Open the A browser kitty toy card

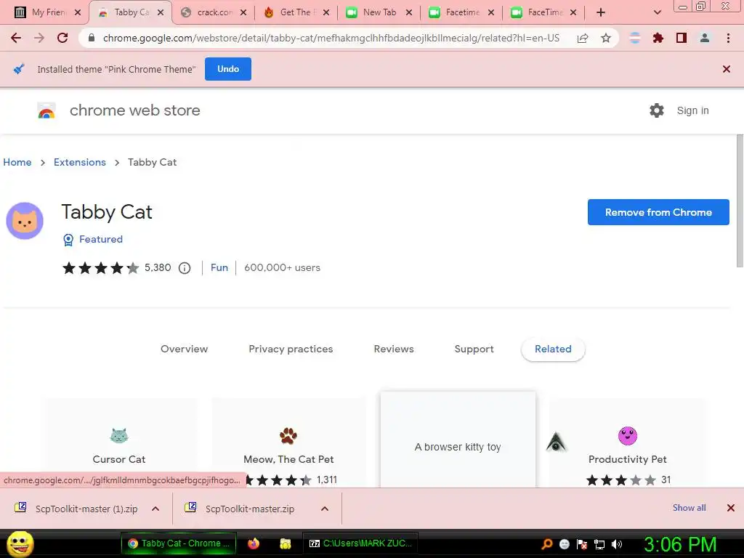tap(458, 440)
